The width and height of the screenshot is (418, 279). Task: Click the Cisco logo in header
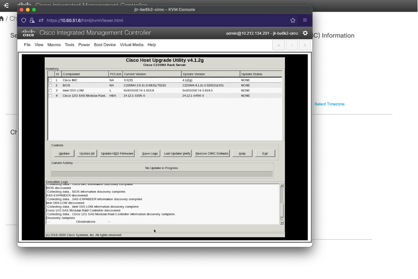pos(29,33)
